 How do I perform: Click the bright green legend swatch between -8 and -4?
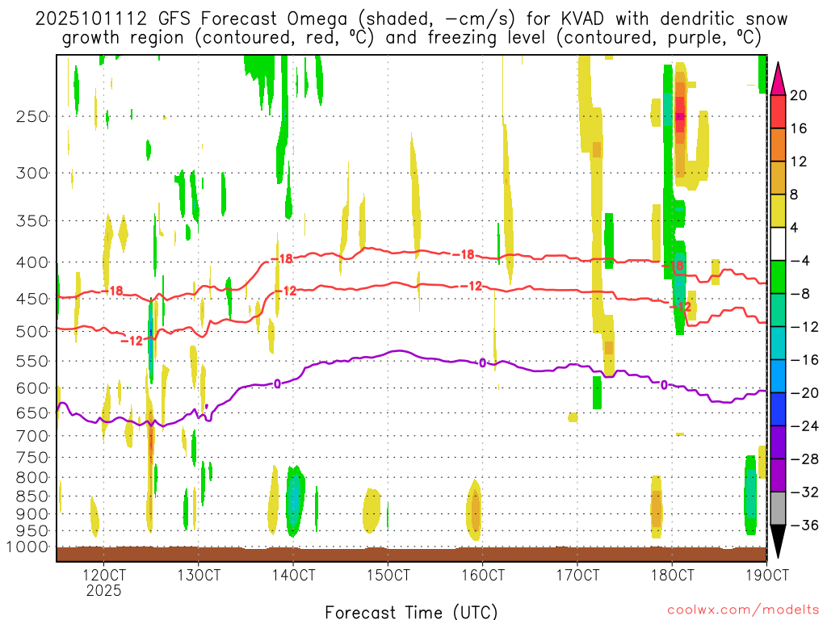pyautogui.click(x=778, y=277)
